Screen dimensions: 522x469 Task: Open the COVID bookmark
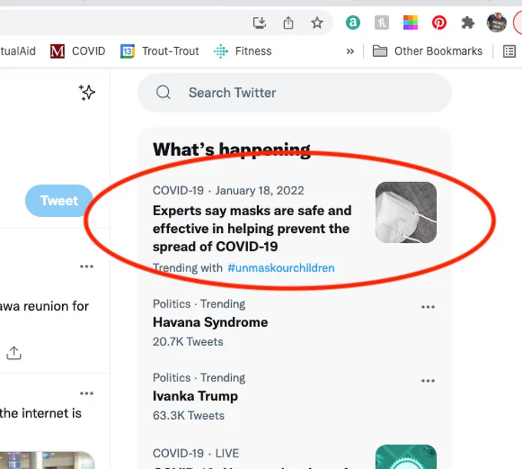click(78, 52)
